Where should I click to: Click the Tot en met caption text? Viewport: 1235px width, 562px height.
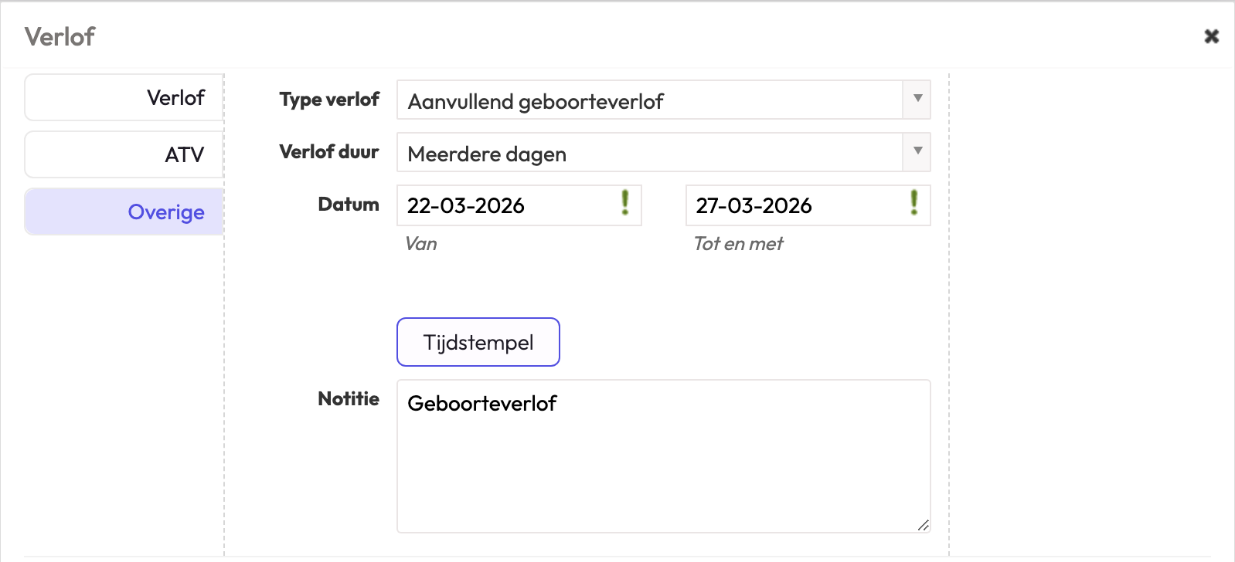738,244
